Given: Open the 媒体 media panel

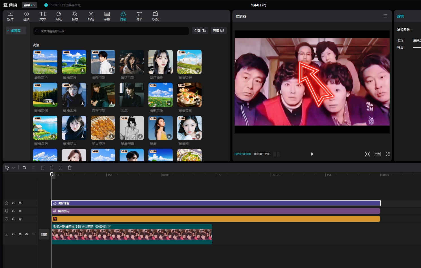Looking at the screenshot, I should pos(10,16).
